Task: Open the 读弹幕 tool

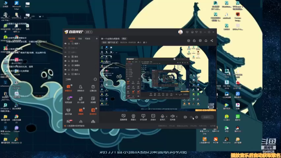Action: coord(93,100)
